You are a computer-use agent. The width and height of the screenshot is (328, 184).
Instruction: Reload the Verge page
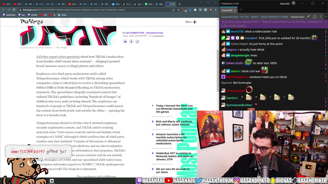tap(14, 10)
